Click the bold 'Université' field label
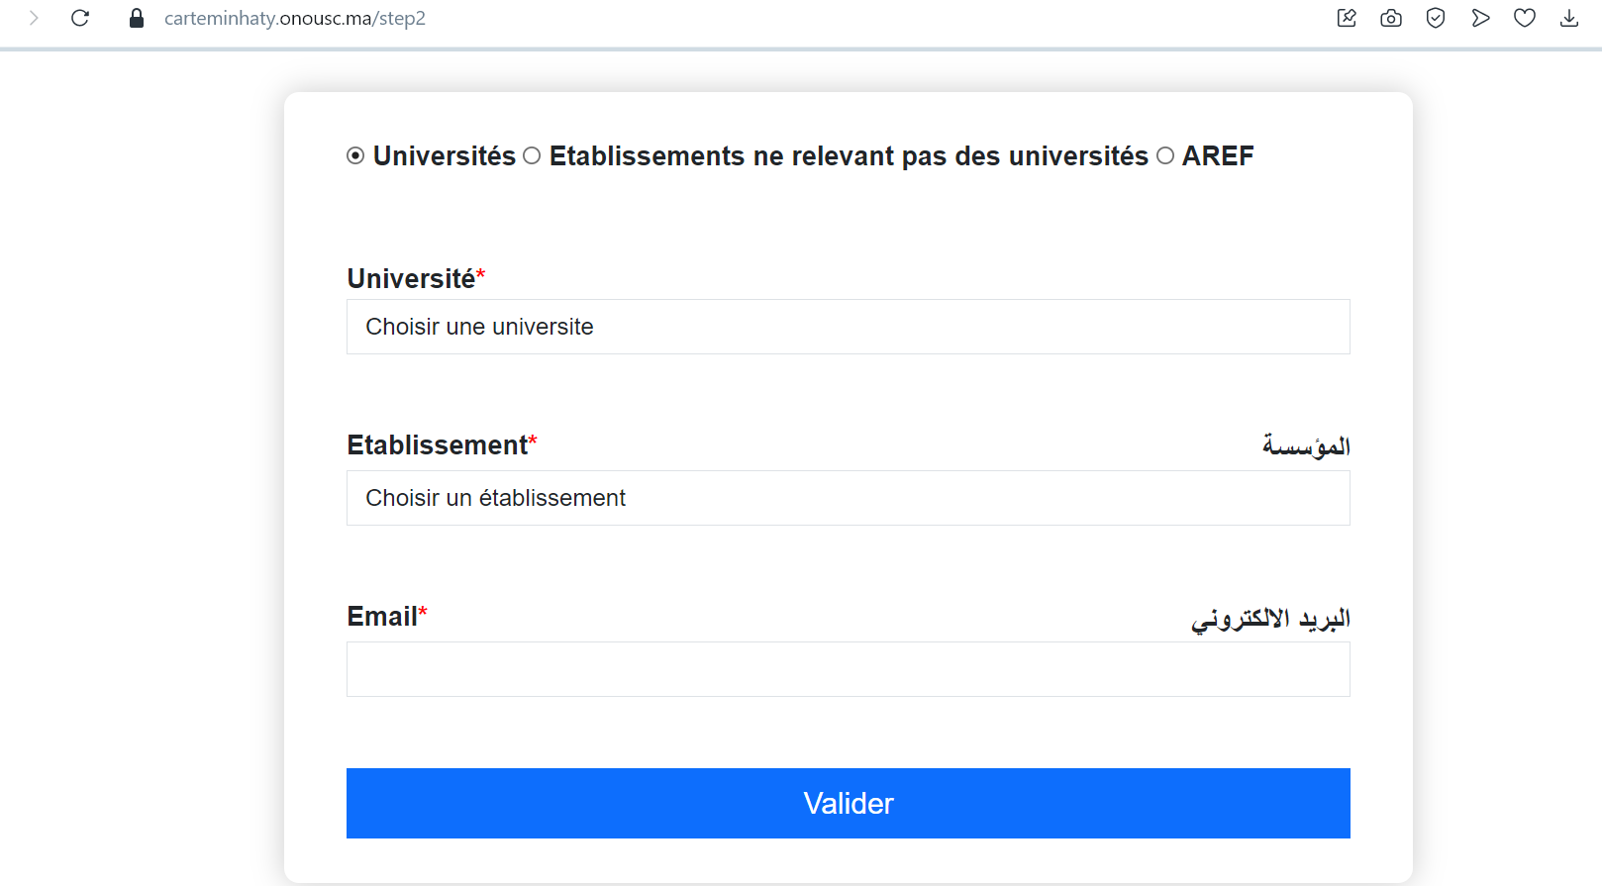The width and height of the screenshot is (1602, 886). pos(411,279)
